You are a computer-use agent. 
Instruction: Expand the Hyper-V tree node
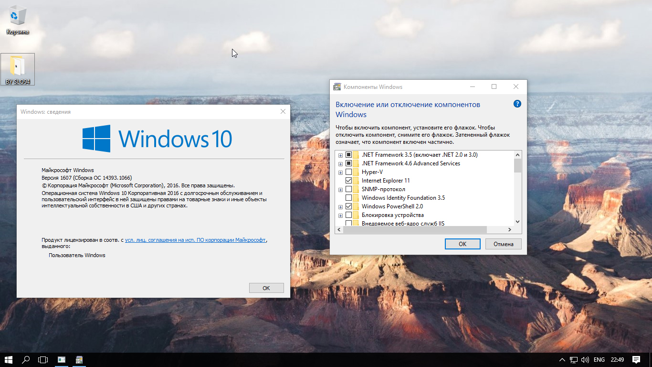[x=340, y=172]
